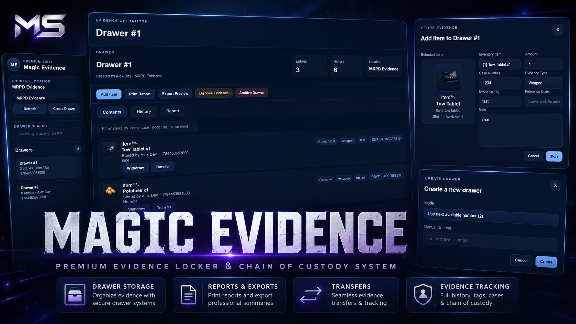The width and height of the screenshot is (576, 324).
Task: Cancel the Store Evidence dialog
Action: pyautogui.click(x=533, y=156)
